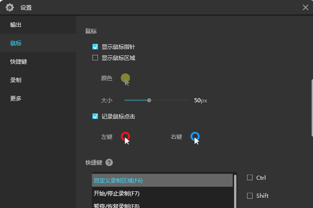Open the hotkey help question mark icon
The height and width of the screenshot is (208, 313).
coord(109,163)
